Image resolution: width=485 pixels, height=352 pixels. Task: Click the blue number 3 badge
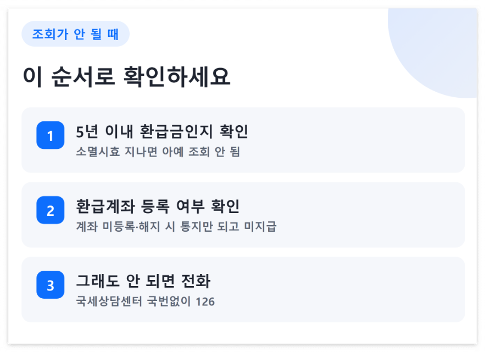coord(51,285)
